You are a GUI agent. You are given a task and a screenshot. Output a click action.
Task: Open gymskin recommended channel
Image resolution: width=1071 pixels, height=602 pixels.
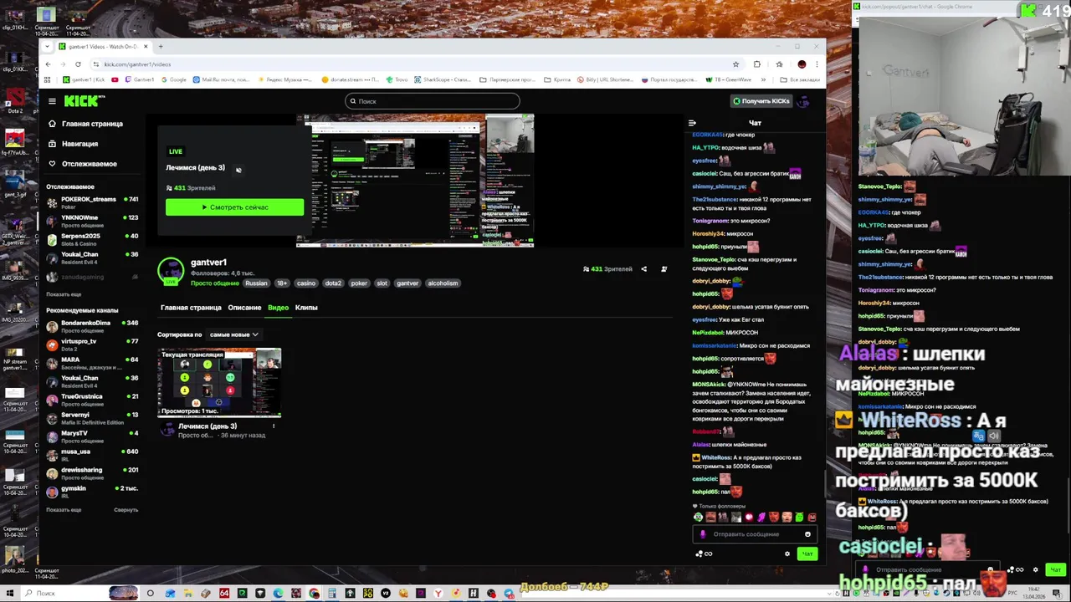pyautogui.click(x=92, y=492)
